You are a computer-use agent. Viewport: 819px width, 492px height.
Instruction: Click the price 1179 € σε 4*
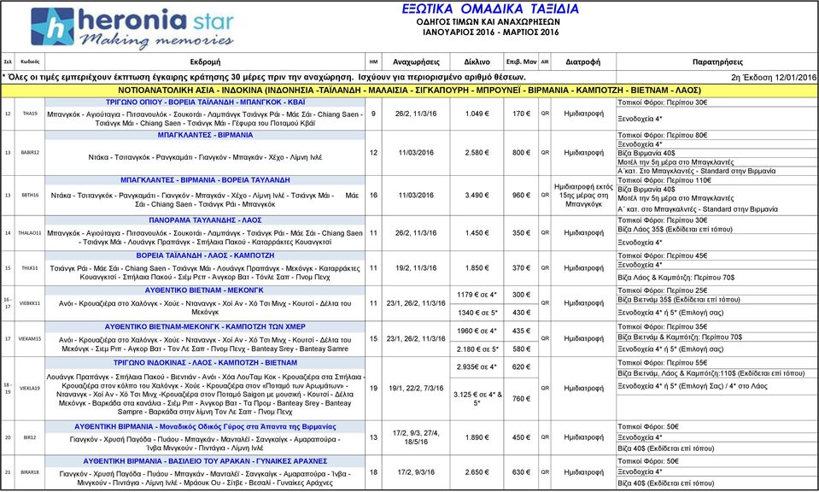477,295
